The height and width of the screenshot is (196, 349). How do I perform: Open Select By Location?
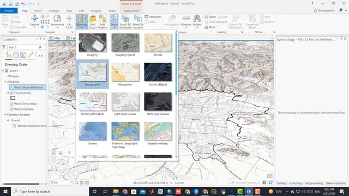(138, 22)
